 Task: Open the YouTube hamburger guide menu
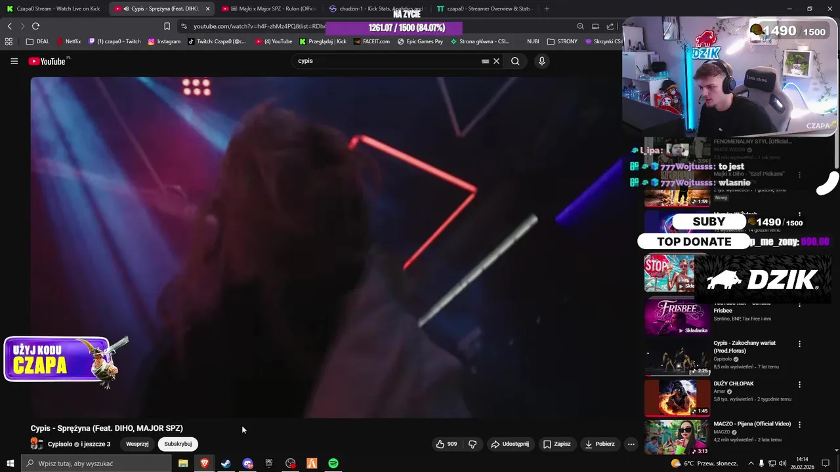(14, 61)
